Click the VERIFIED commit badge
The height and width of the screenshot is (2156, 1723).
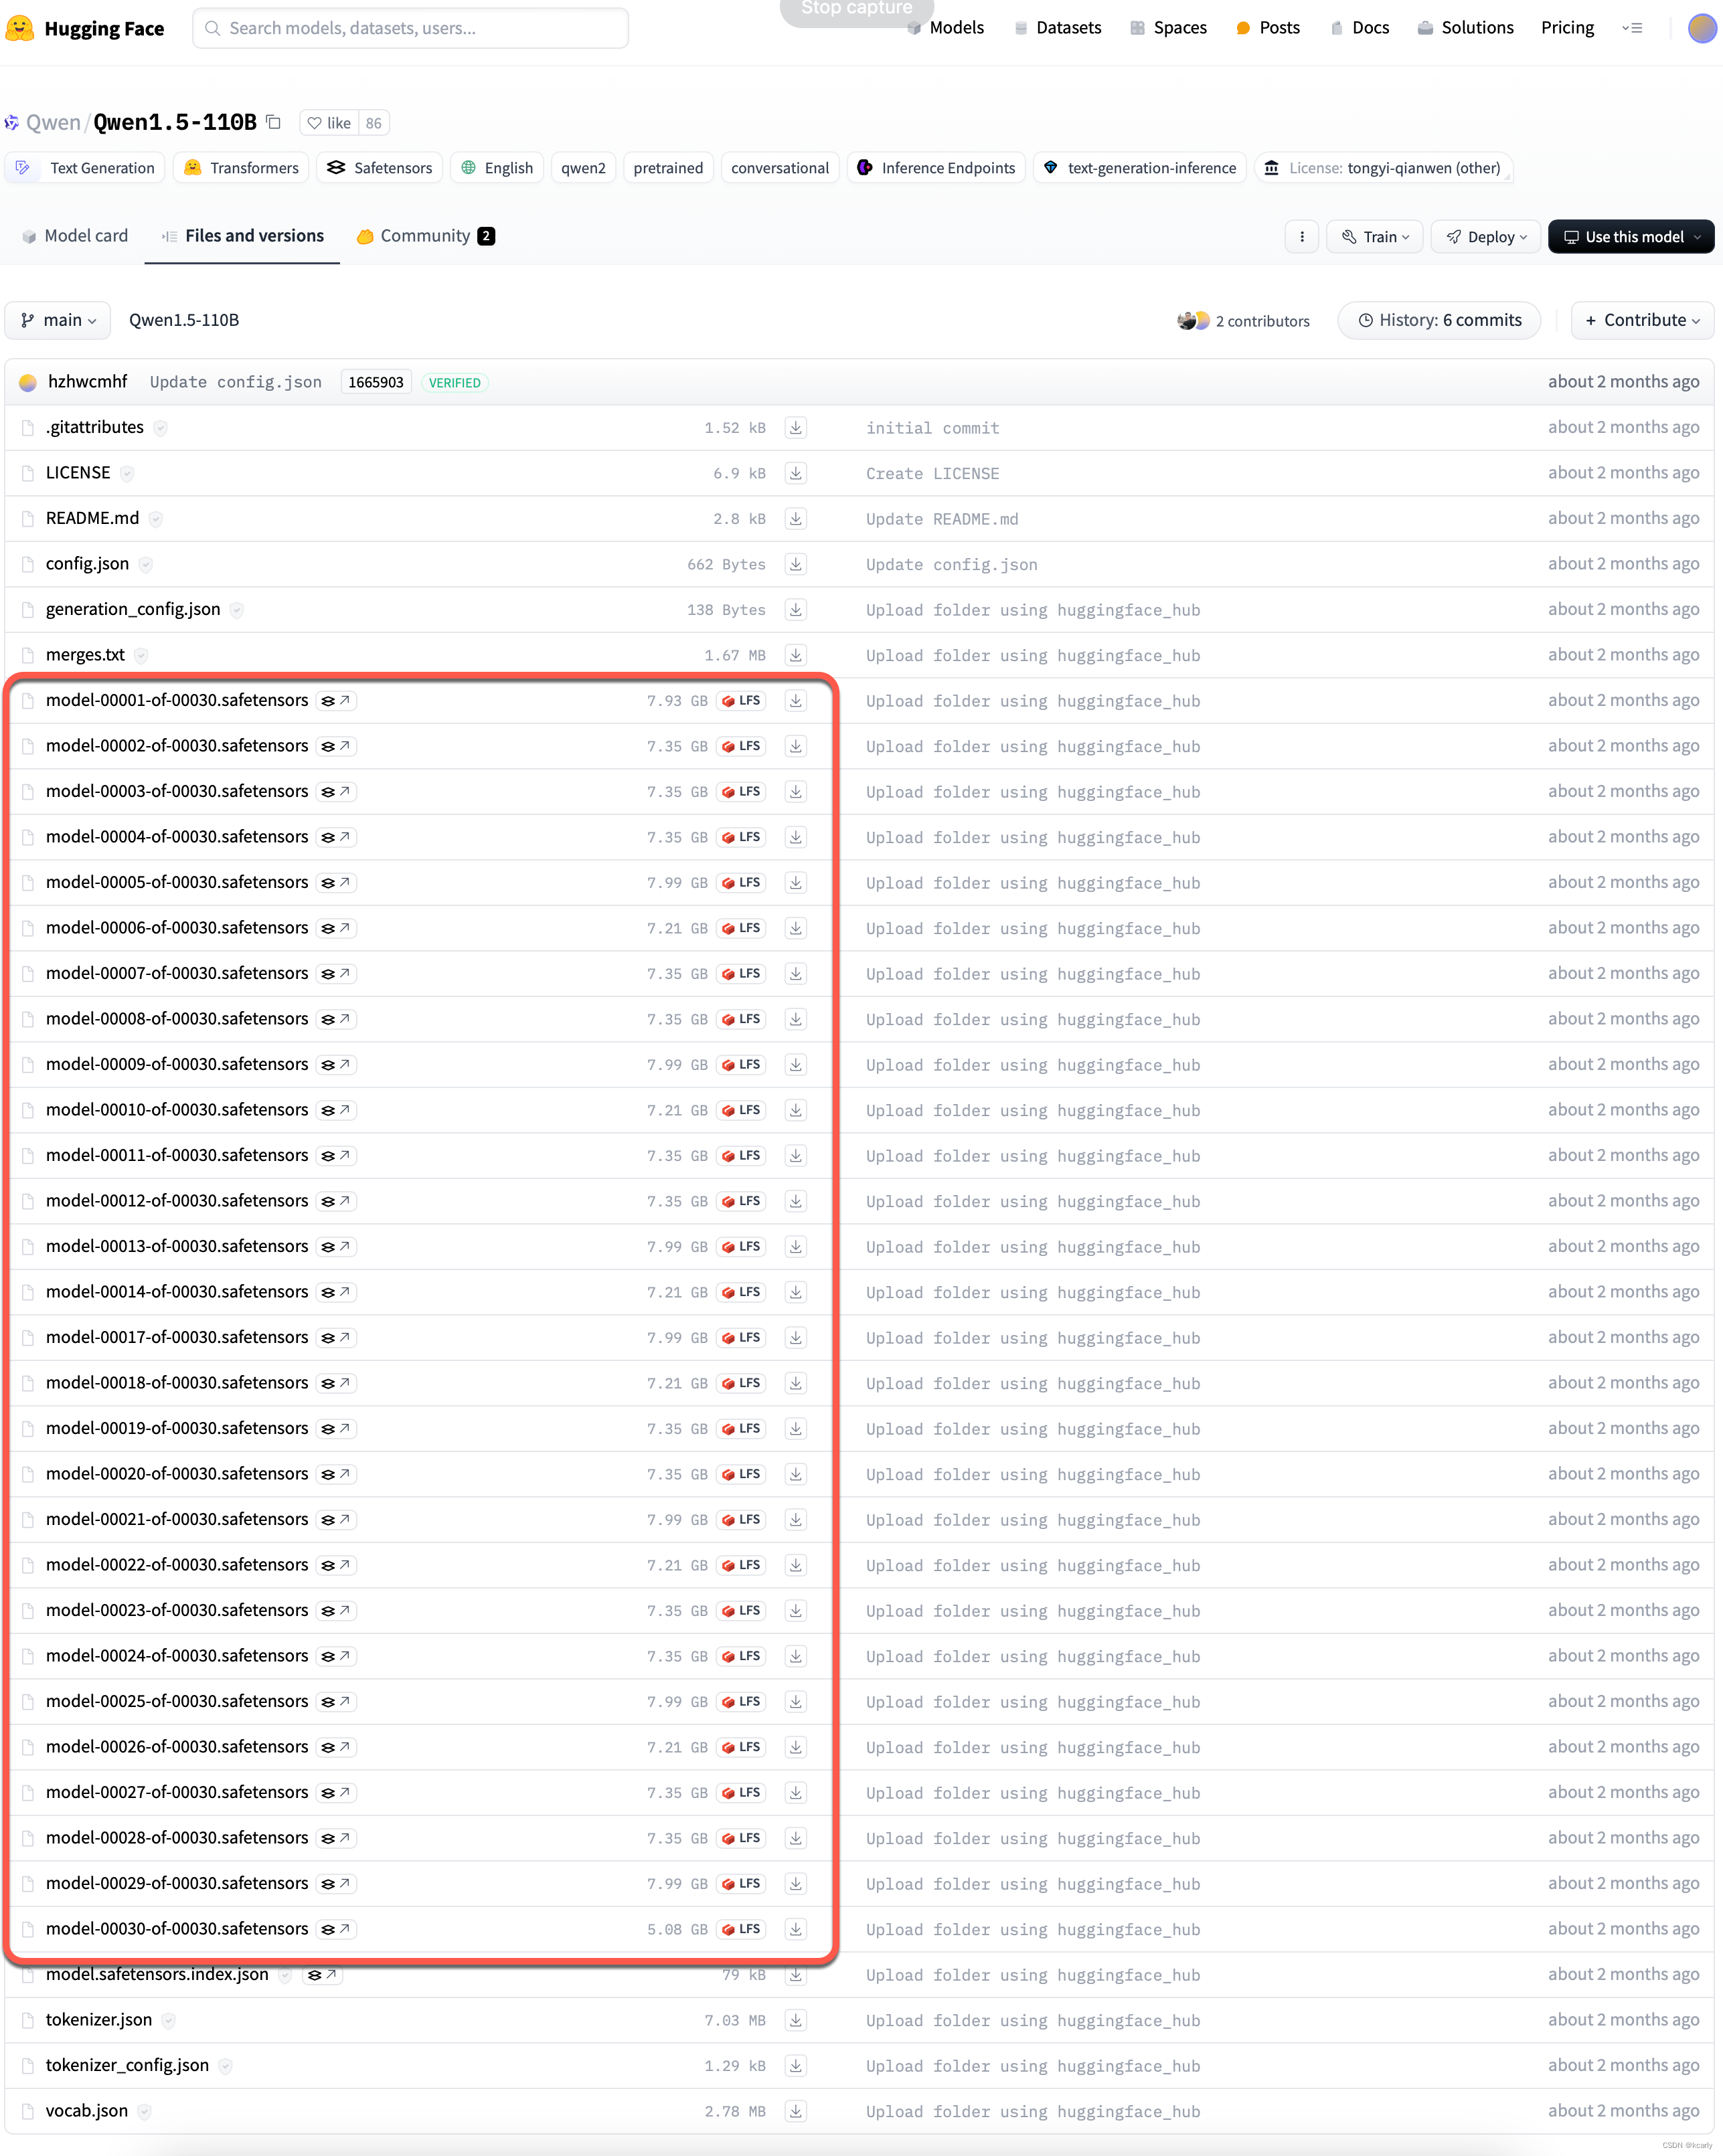455,383
